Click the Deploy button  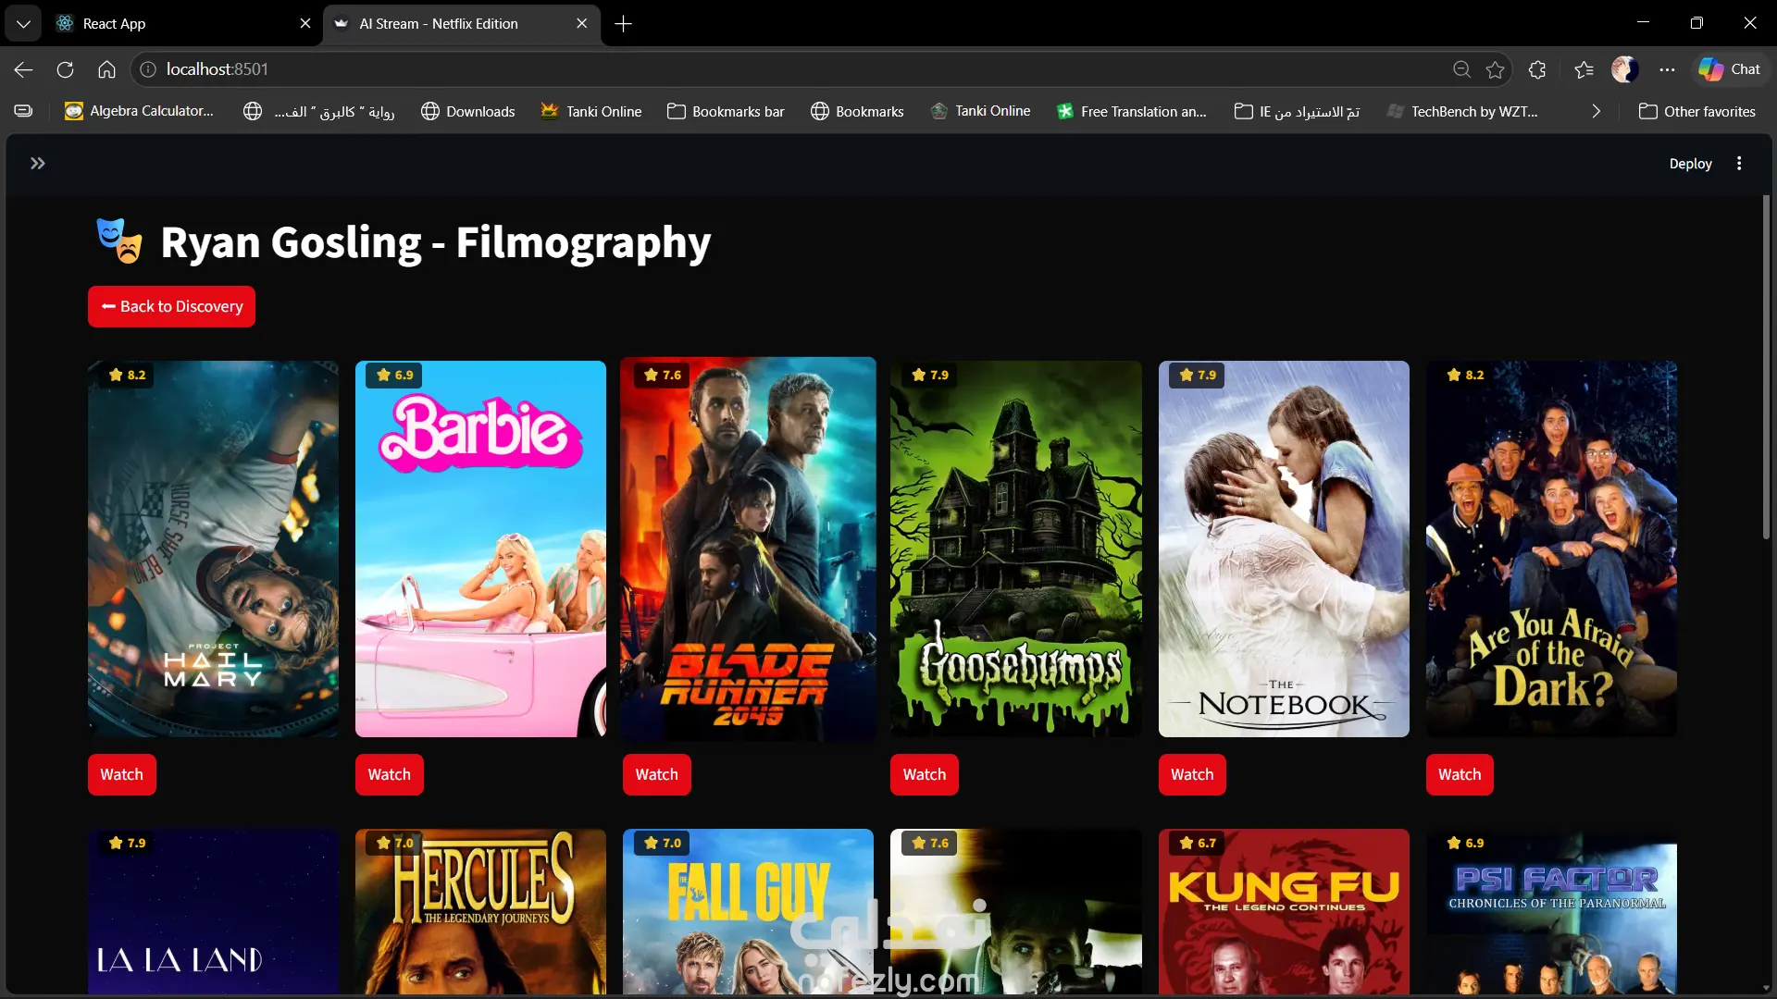pyautogui.click(x=1690, y=164)
